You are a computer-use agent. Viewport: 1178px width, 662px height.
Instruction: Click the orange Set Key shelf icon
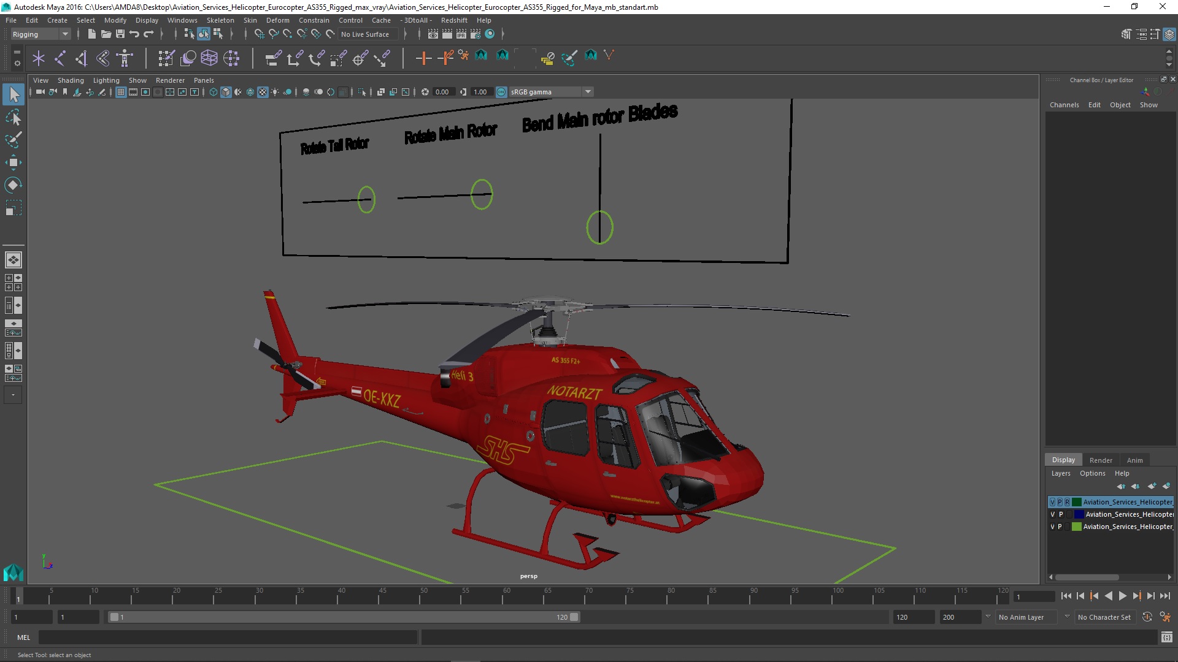point(423,58)
